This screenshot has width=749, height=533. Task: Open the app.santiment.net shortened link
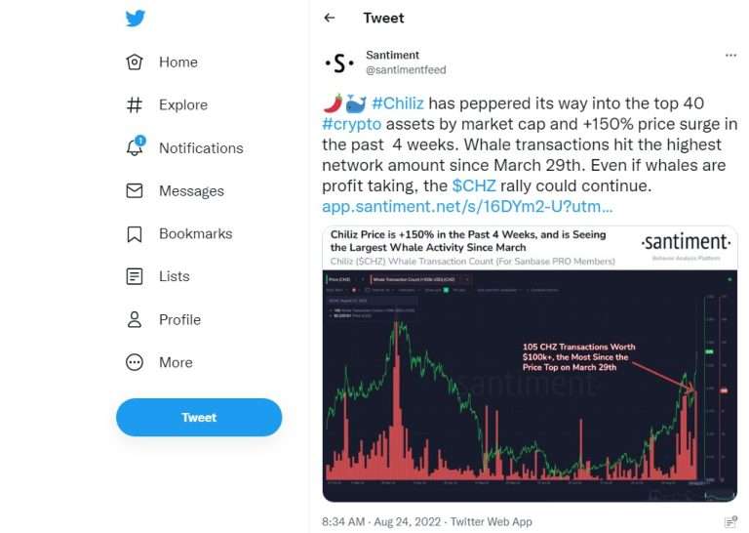[x=467, y=206]
